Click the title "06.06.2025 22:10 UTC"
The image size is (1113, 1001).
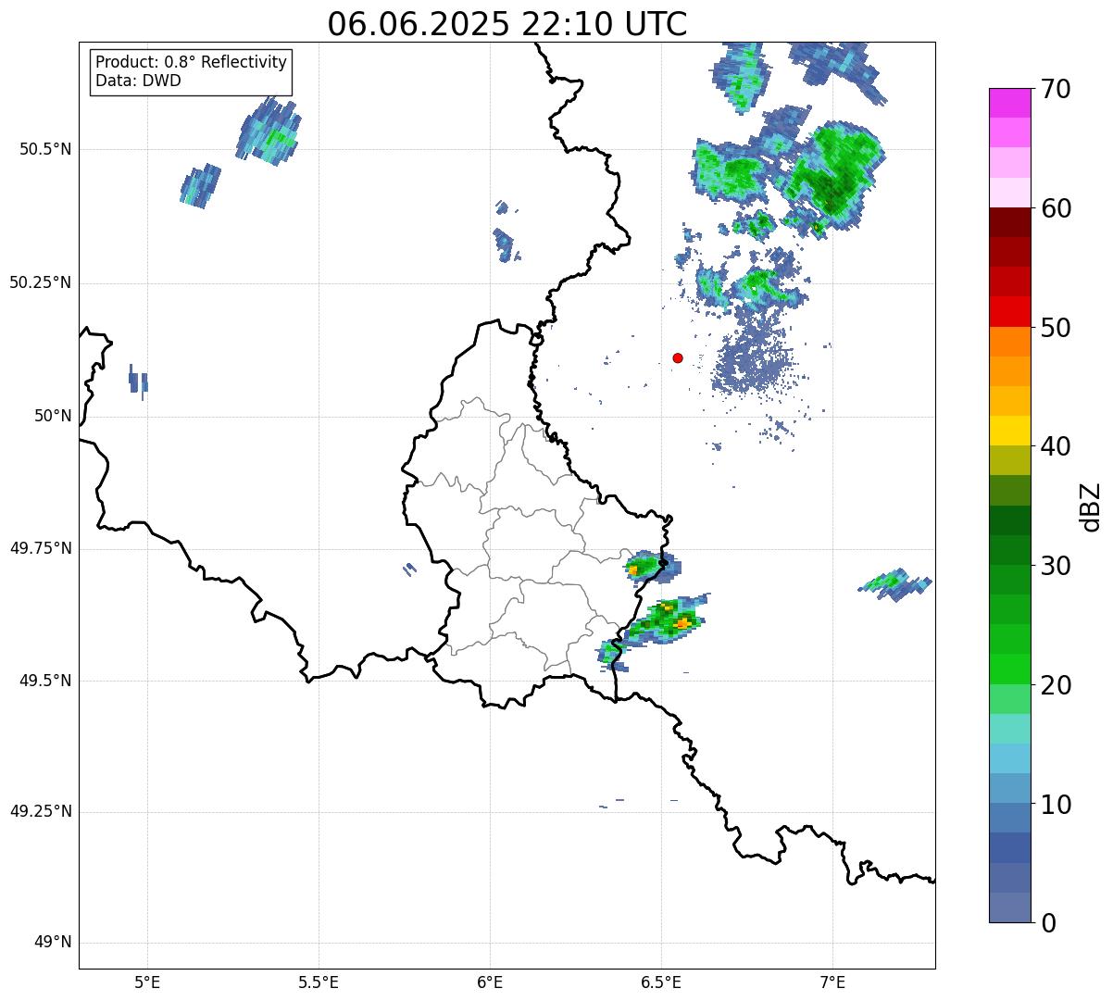[507, 24]
